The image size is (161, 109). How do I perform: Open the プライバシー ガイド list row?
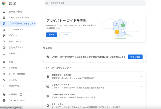coord(94,86)
